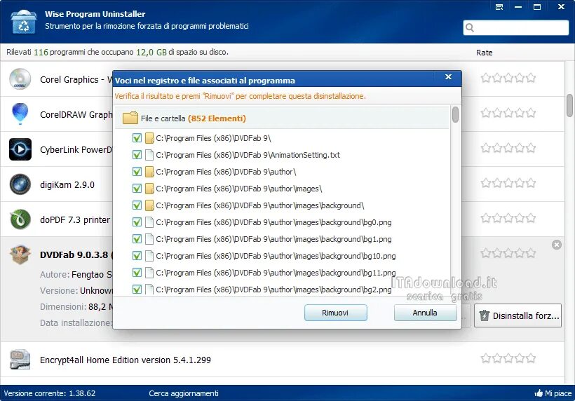The height and width of the screenshot is (401, 575).
Task: Click Cerca aggiornamenti link
Action: pos(184,393)
